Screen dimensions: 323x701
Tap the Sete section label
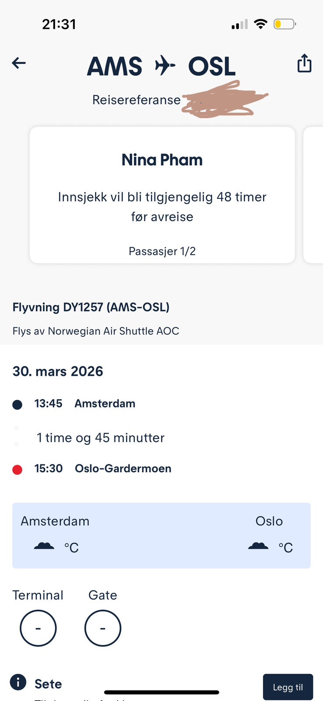[x=48, y=683]
